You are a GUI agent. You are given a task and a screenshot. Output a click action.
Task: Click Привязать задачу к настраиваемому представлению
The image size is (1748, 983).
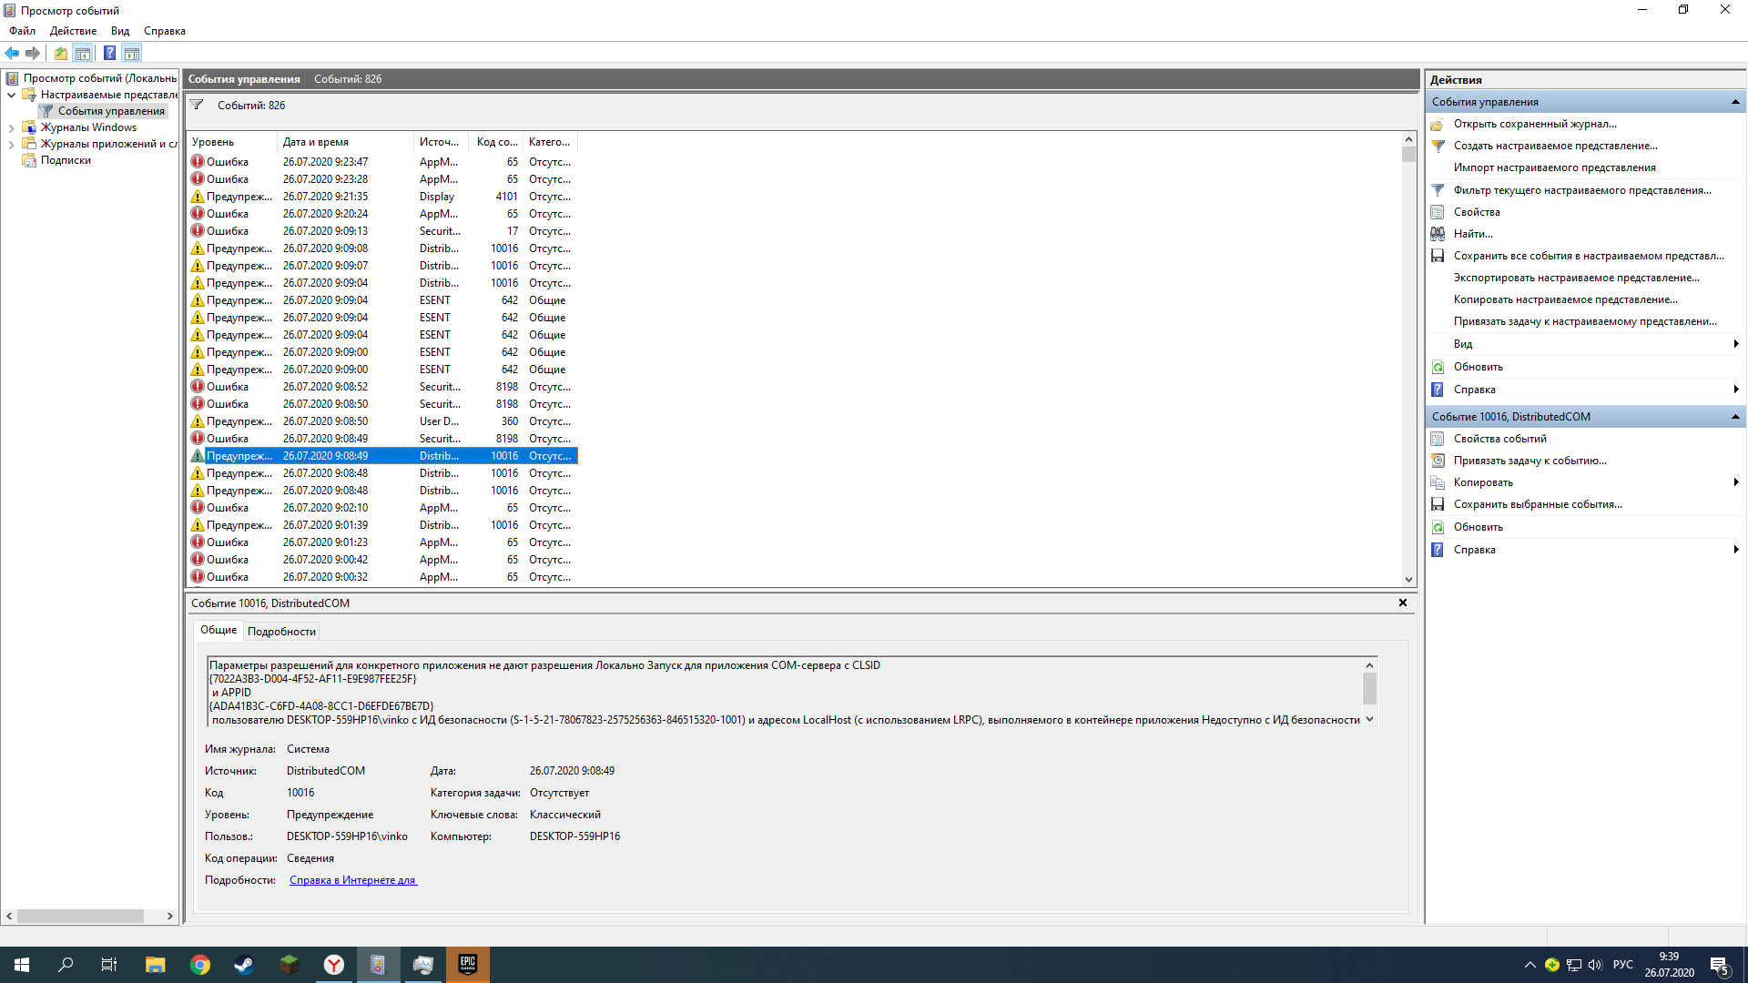coord(1585,321)
